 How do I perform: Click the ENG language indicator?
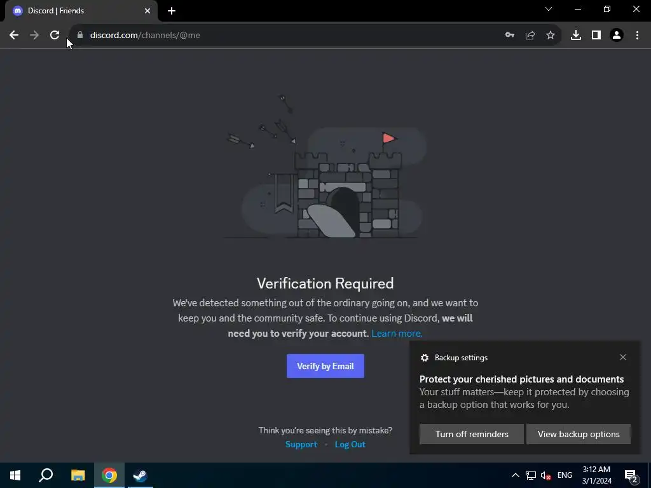[565, 475]
